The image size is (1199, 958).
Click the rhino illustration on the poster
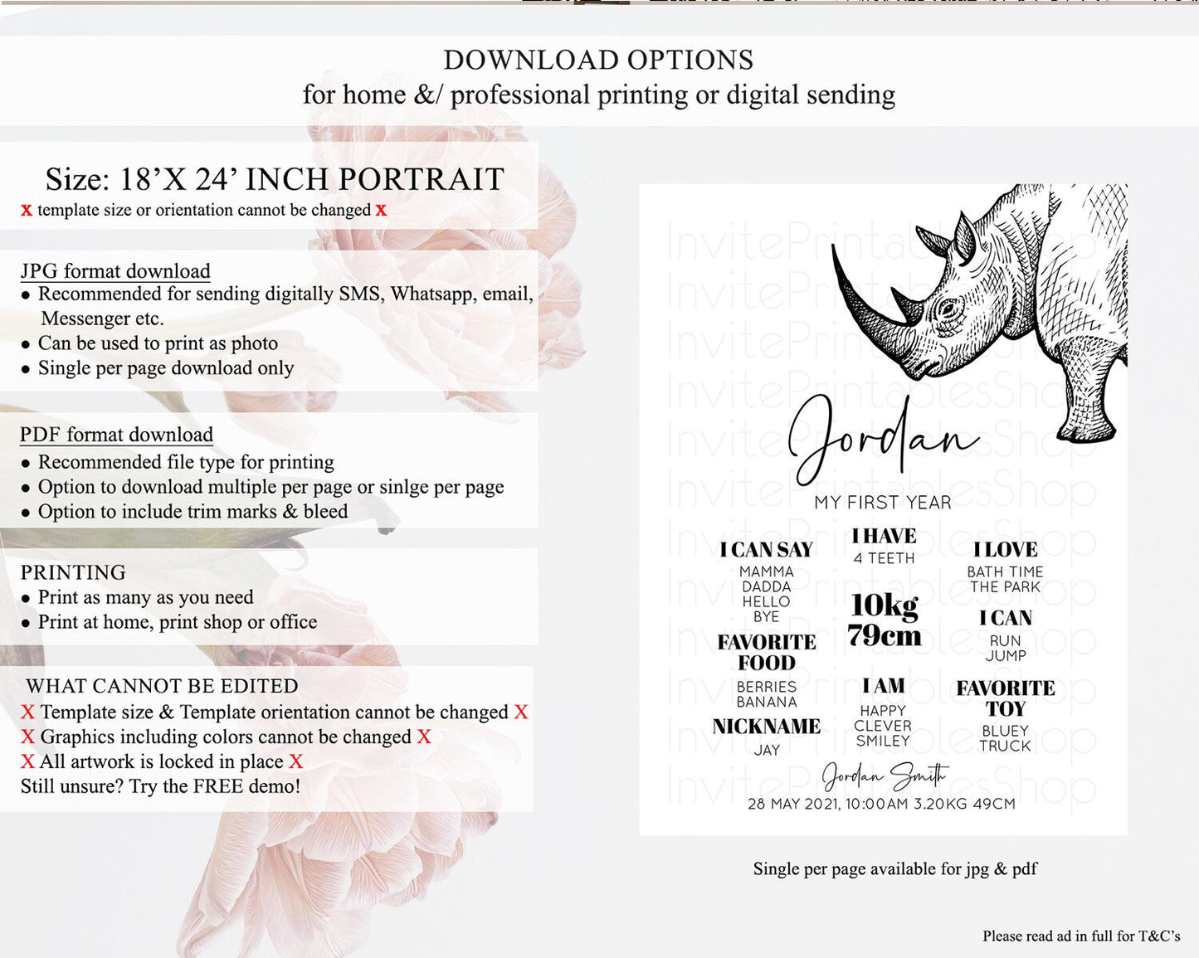coord(987,307)
